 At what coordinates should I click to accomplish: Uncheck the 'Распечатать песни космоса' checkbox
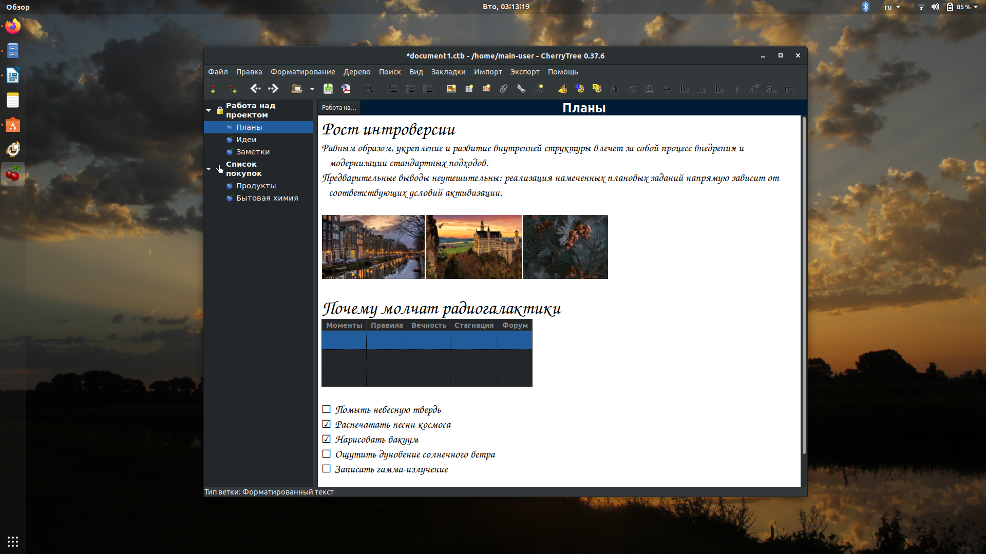pos(327,424)
